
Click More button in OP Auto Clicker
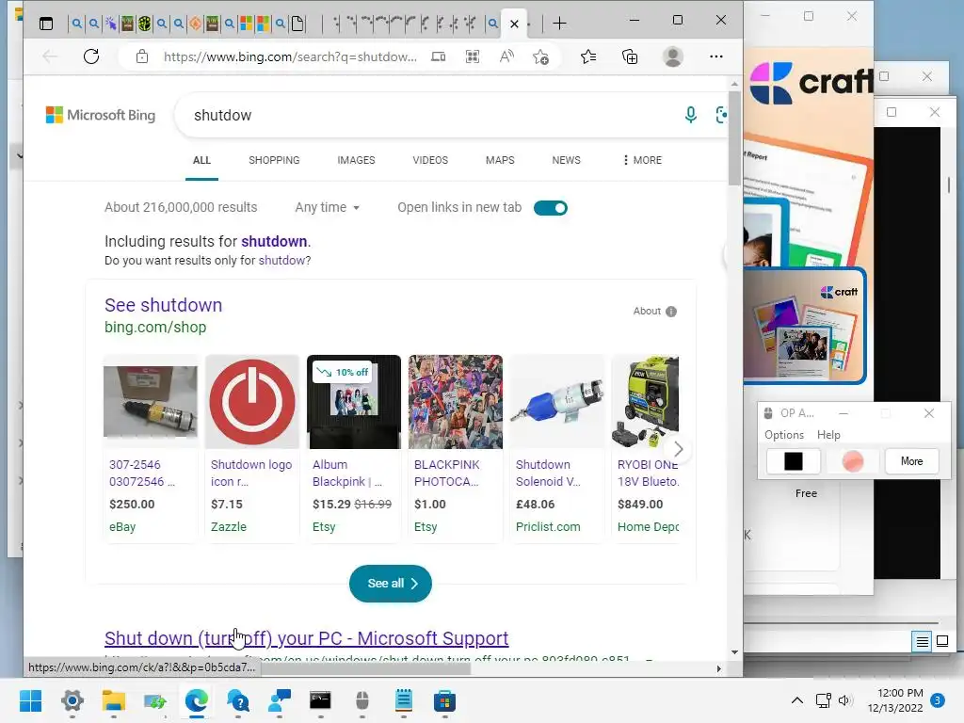pos(911,461)
